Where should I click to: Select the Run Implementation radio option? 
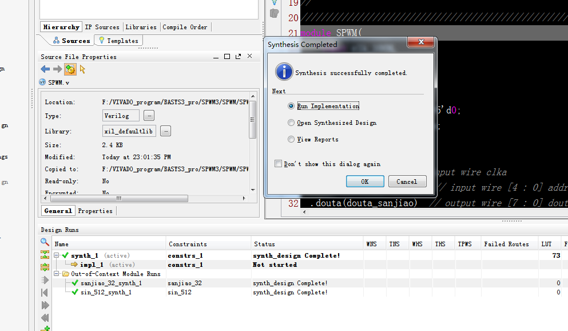tap(291, 106)
